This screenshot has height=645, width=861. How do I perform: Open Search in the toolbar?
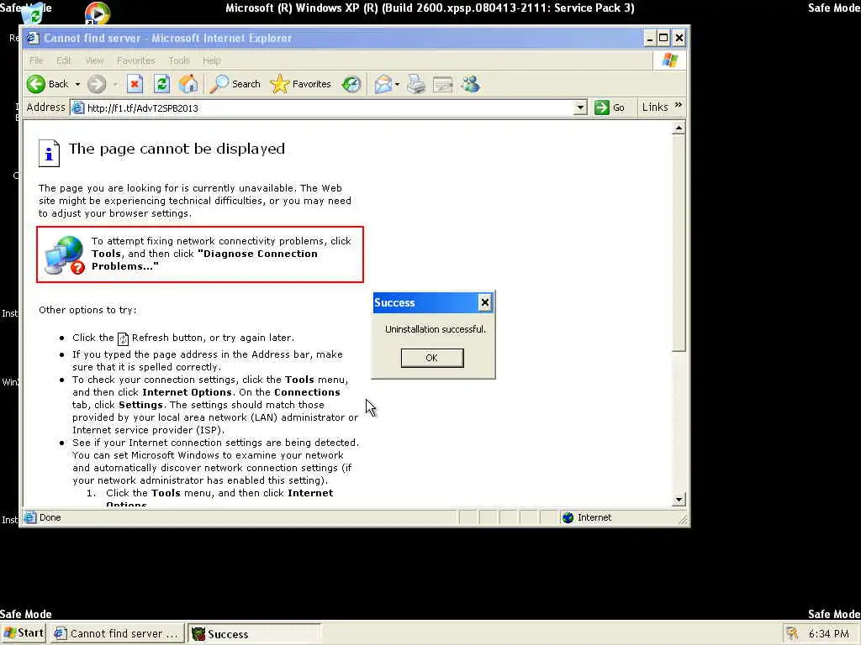235,84
